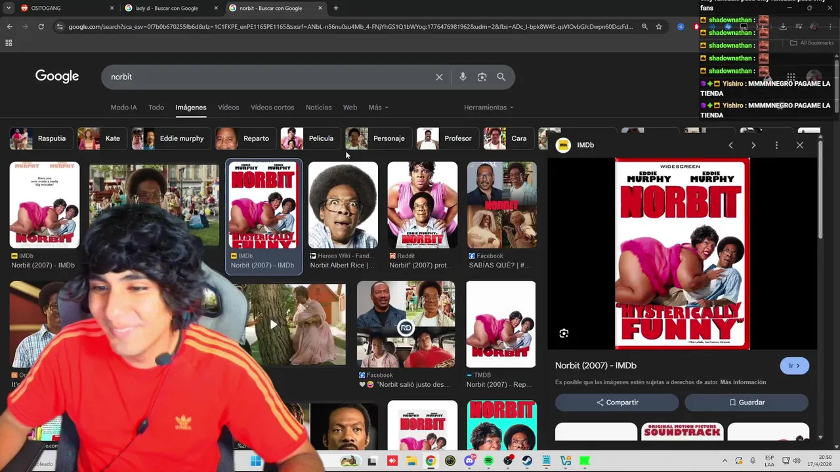Expand the Herramientas tools dropdown
This screenshot has width=840, height=472.
pos(489,108)
